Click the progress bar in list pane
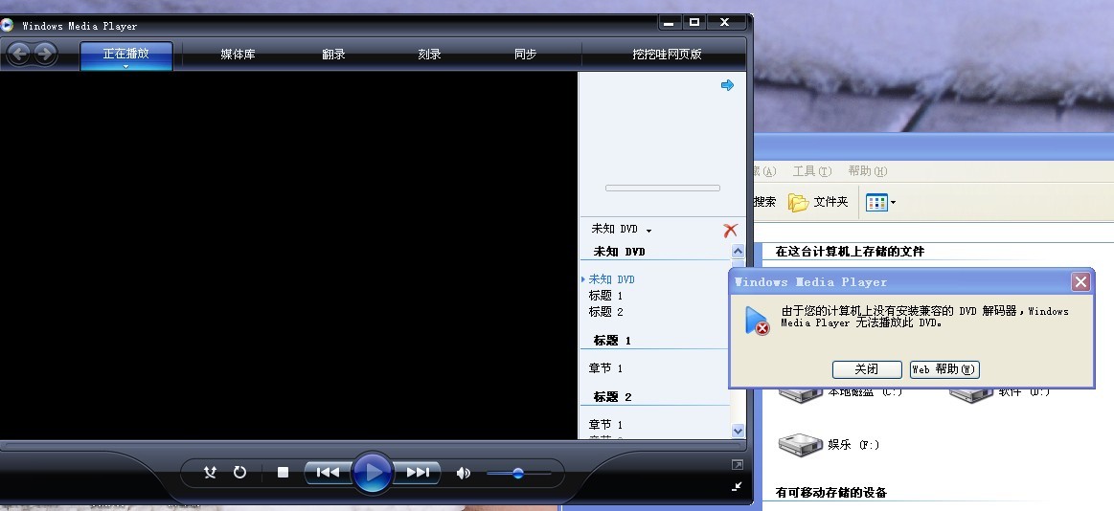 (x=662, y=189)
